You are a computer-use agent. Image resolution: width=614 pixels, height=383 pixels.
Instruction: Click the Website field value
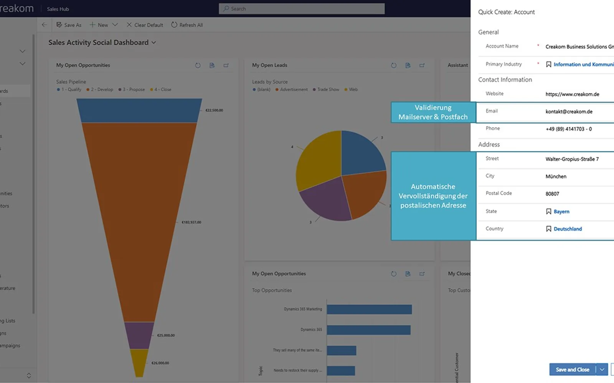(x=572, y=94)
